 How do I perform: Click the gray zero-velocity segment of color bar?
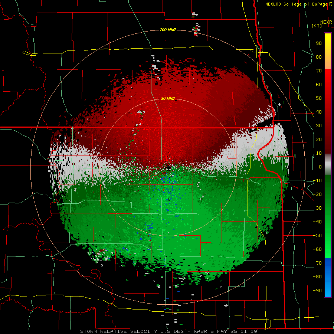pyautogui.click(x=328, y=164)
